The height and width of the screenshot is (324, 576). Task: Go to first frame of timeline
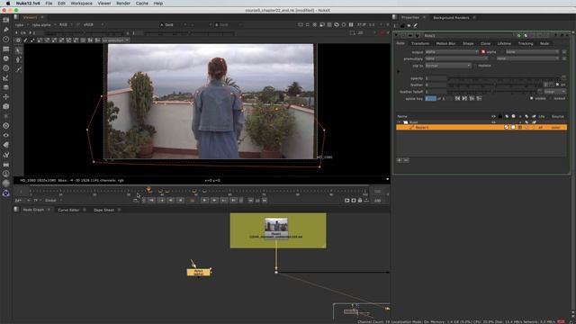pos(151,200)
